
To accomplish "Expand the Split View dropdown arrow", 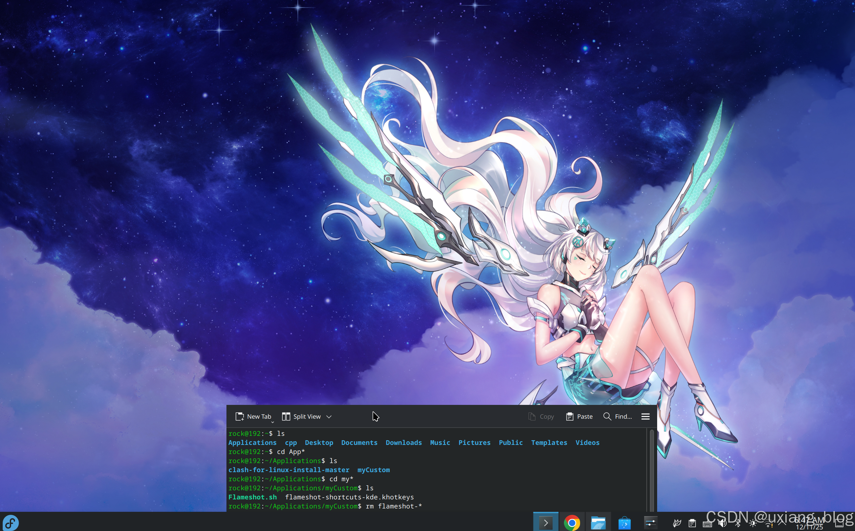I will [329, 417].
